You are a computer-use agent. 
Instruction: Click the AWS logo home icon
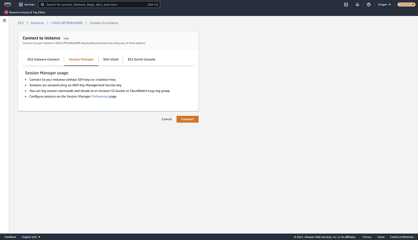point(7,4)
